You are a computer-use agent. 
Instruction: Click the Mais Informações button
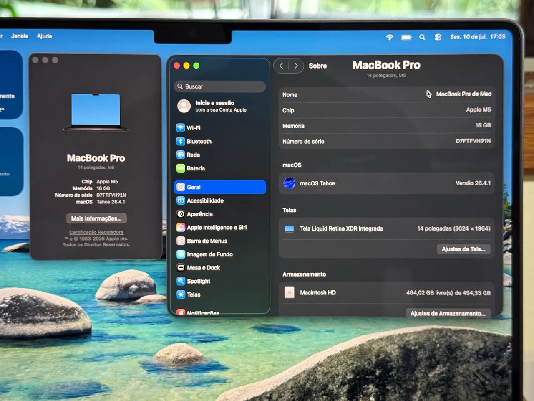coord(96,218)
